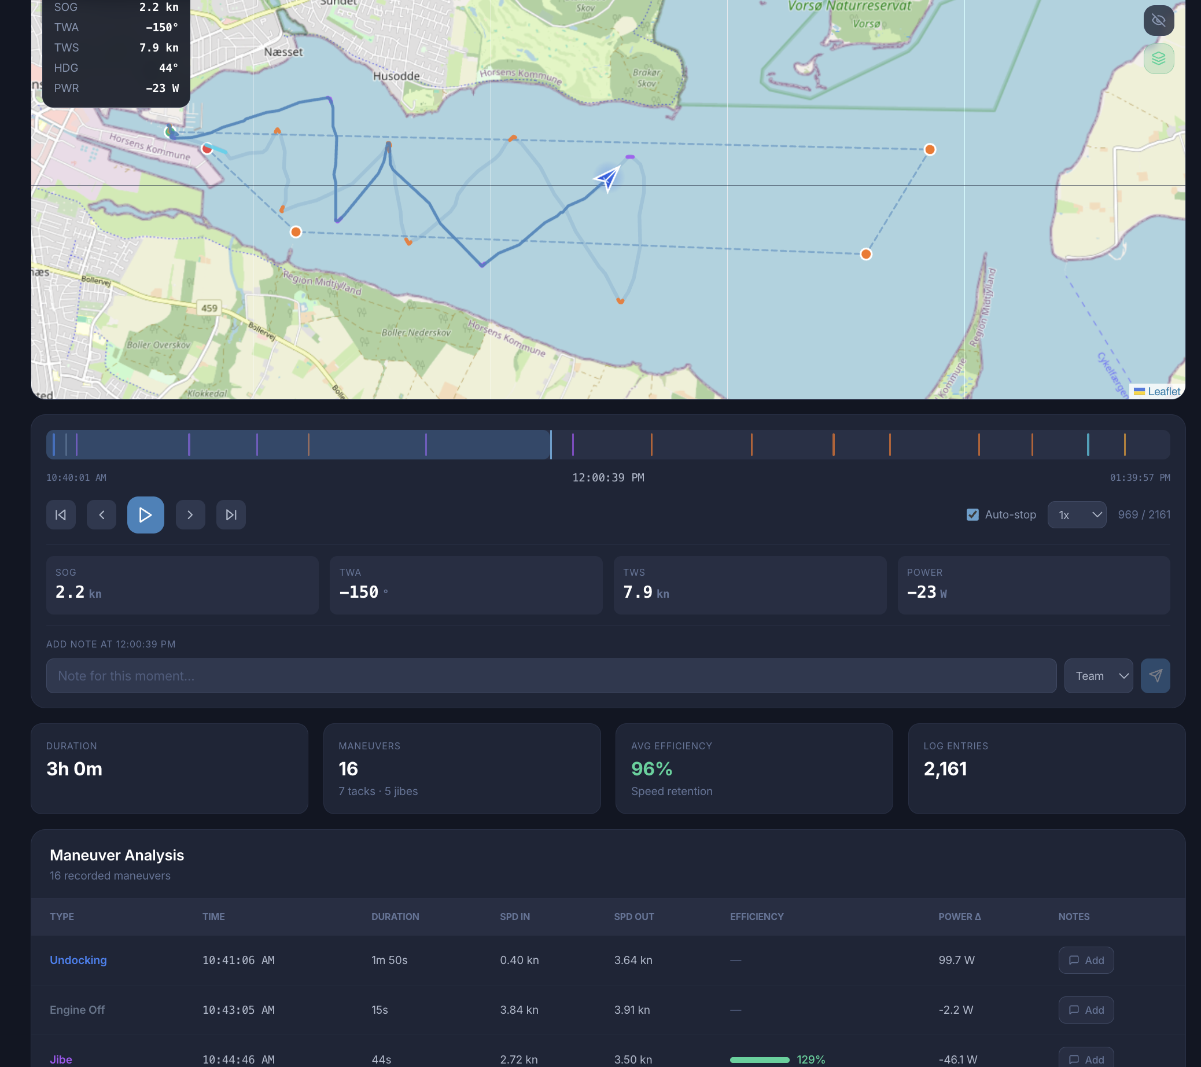Step back one log entry

click(102, 515)
